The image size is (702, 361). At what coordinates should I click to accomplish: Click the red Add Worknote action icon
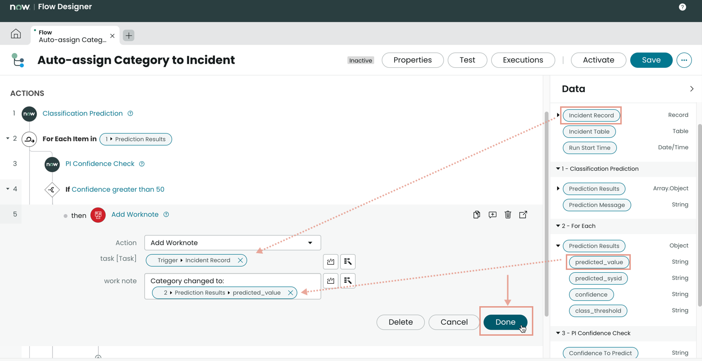click(98, 215)
